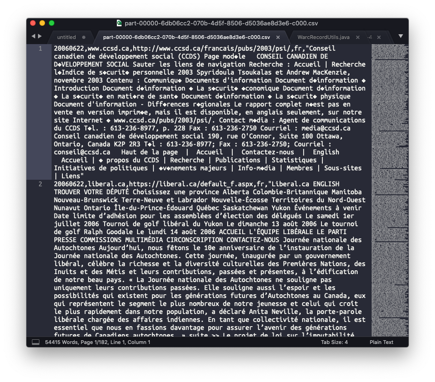Close the part-00000 csv tab

pos(278,37)
